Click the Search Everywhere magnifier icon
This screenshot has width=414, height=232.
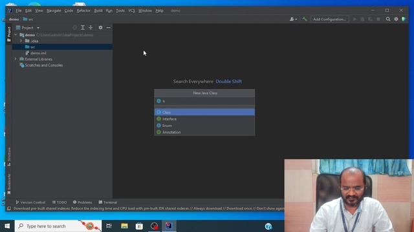[x=388, y=19]
